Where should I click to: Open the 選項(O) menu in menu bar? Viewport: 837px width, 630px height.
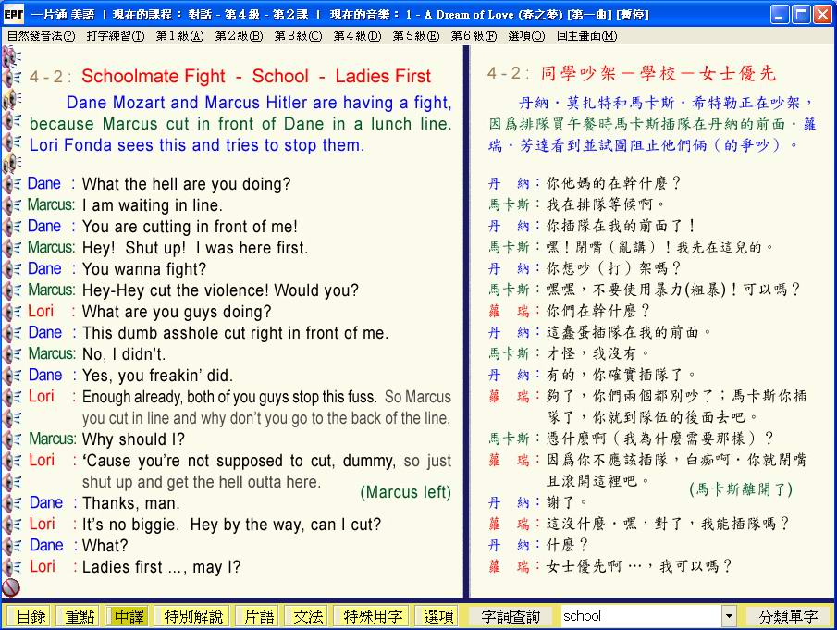coord(526,36)
